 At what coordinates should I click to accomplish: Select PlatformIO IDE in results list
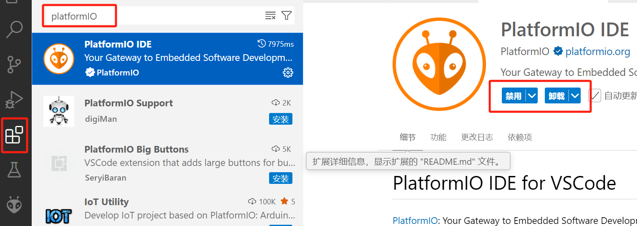pos(168,59)
